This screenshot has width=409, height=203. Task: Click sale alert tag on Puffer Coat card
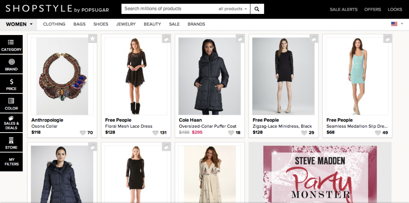click(x=240, y=39)
